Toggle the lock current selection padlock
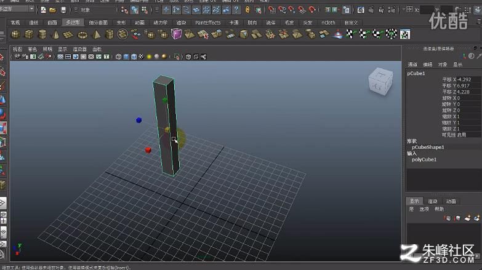This screenshot has height=270, width=482. pos(247,10)
